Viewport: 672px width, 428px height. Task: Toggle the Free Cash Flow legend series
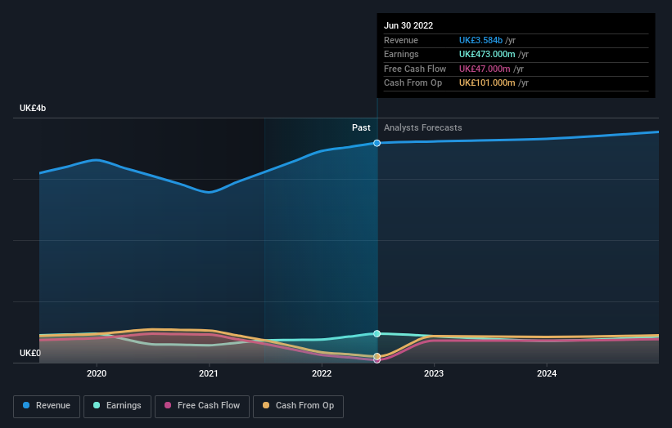coord(202,406)
